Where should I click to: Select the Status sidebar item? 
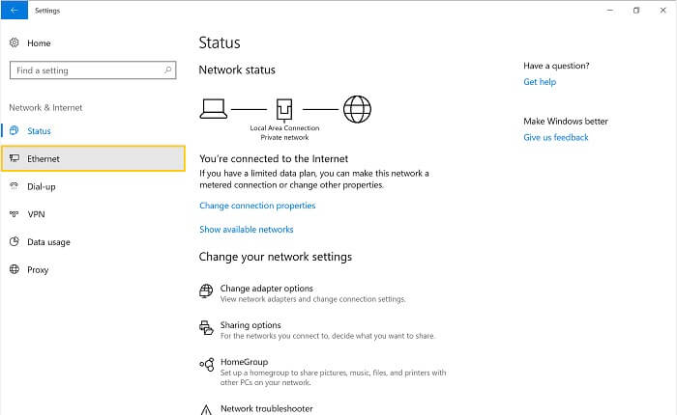coord(39,131)
